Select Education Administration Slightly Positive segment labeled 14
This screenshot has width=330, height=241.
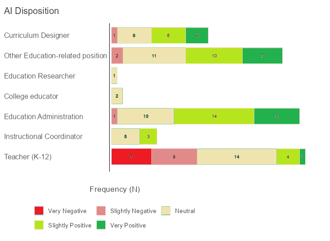tap(214, 116)
